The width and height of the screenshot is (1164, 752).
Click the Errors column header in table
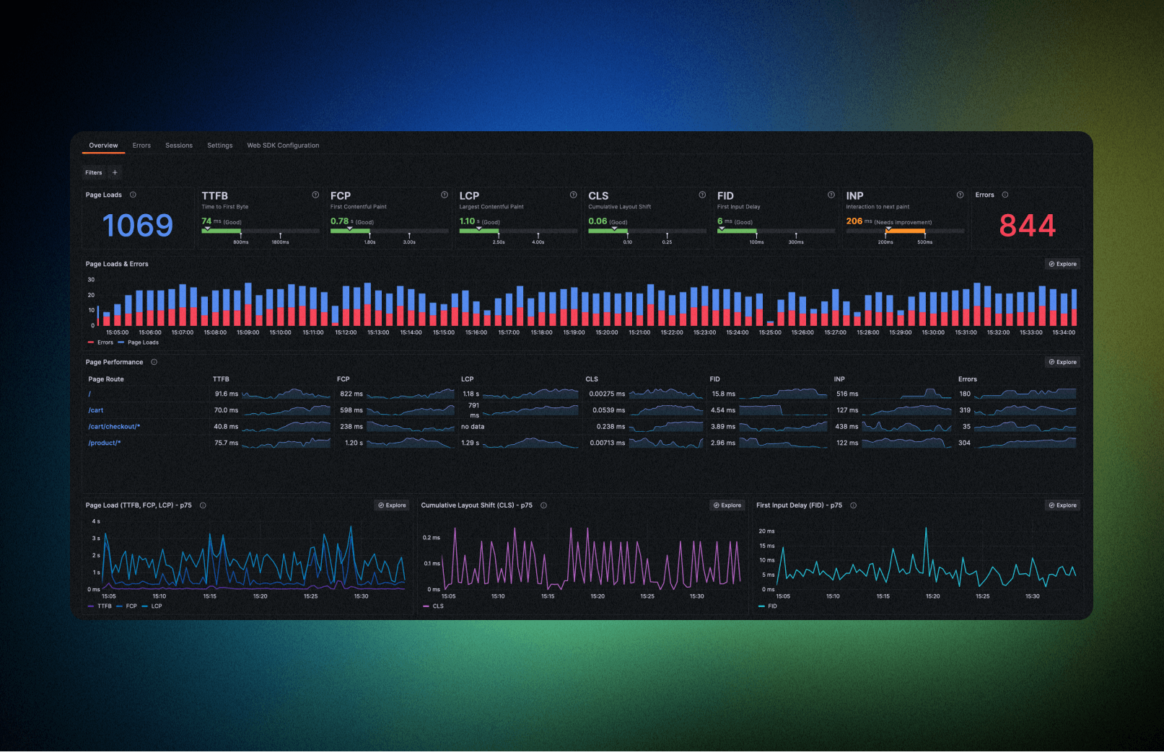coord(968,379)
